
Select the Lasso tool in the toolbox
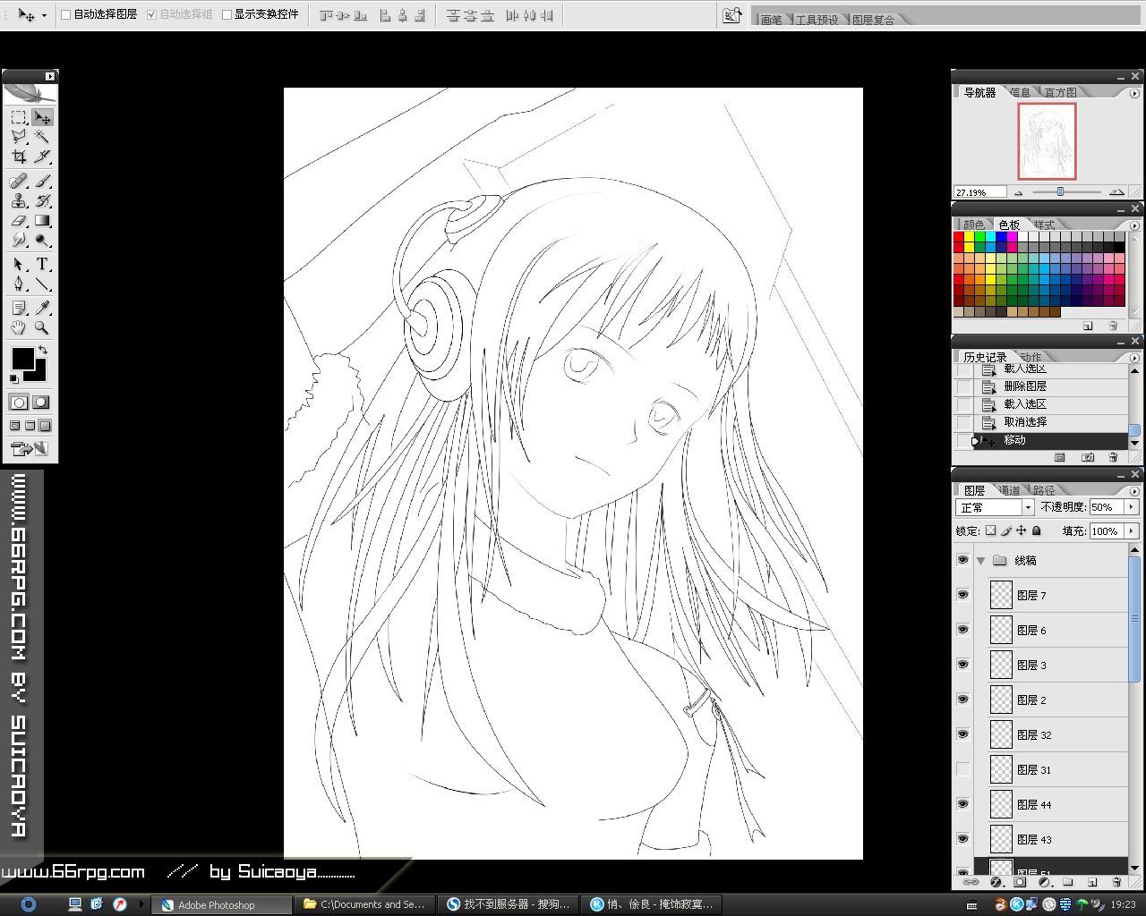tap(19, 136)
